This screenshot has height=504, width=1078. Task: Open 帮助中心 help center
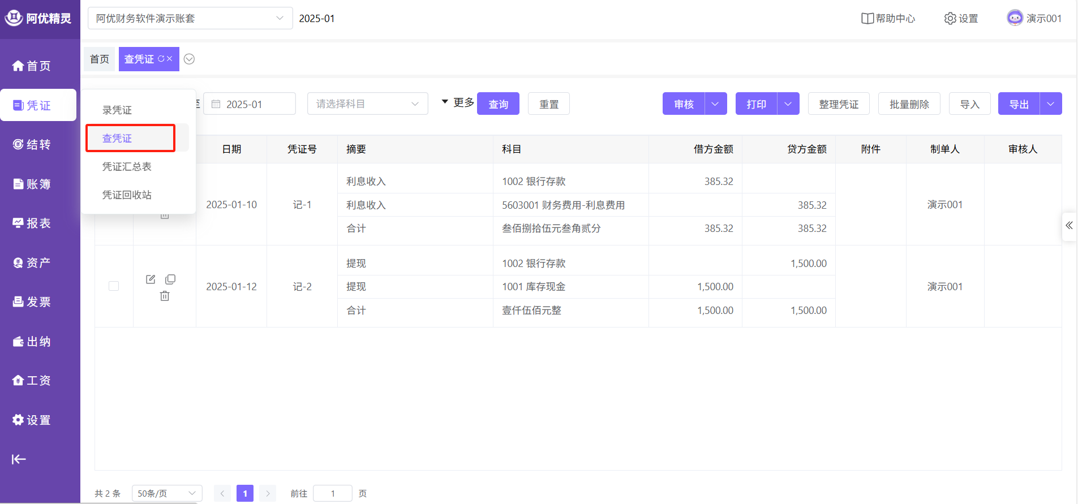tap(887, 19)
